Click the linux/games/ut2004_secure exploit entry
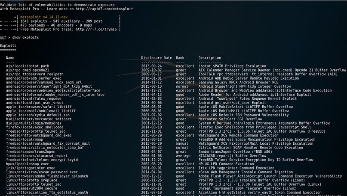The width and height of the screenshot is (347, 196). pyautogui.click(x=31, y=188)
